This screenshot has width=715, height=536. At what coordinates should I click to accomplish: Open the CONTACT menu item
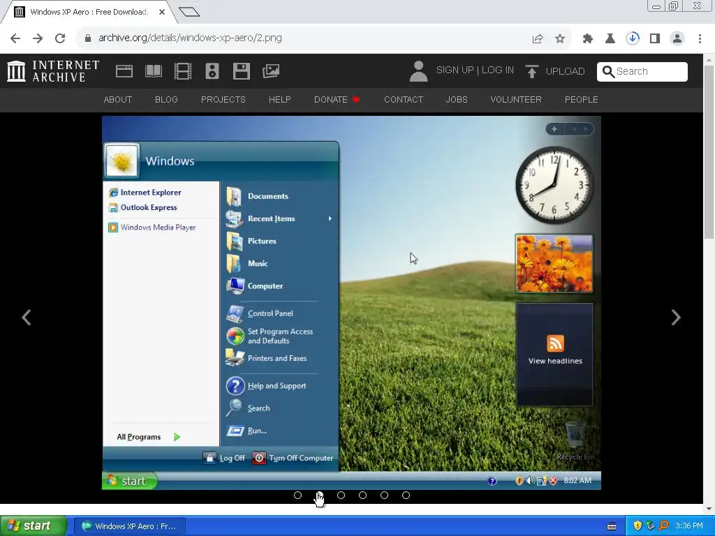[x=404, y=99]
